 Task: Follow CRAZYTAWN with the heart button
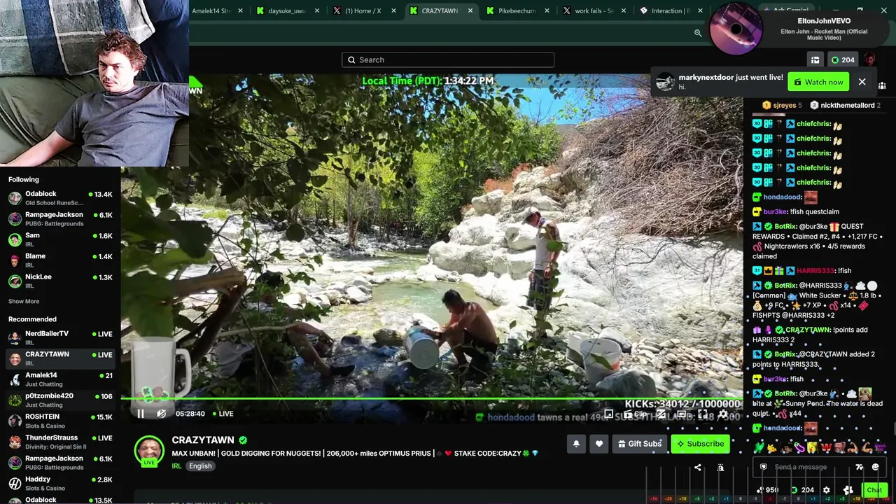(x=598, y=444)
